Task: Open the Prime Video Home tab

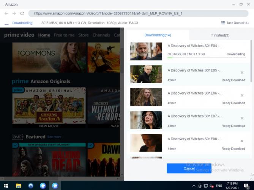Action: [44, 35]
